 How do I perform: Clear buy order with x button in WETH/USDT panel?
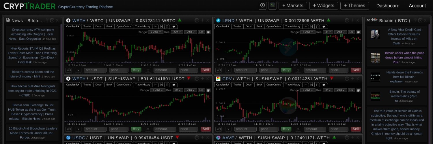(78, 129)
